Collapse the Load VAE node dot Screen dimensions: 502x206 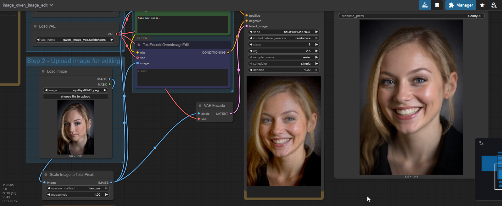(x=35, y=26)
